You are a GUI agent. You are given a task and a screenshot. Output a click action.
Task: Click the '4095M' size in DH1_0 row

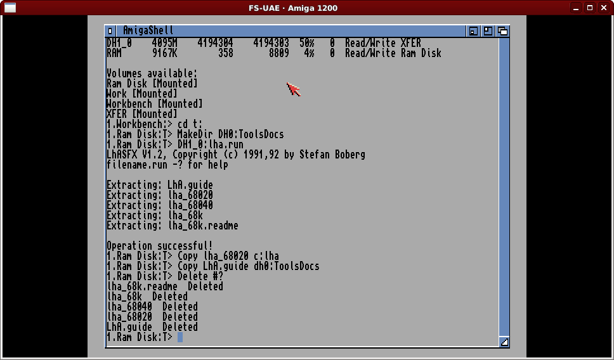164,42
